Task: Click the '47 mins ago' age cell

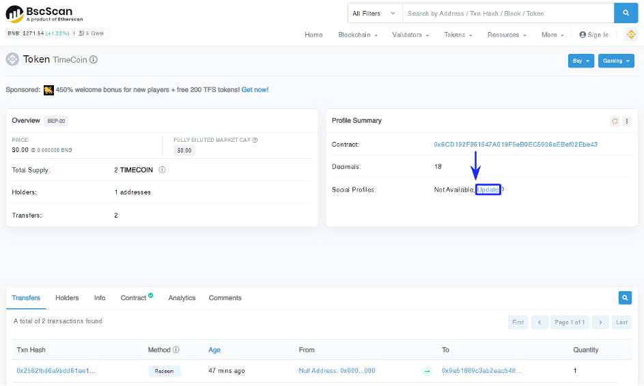Action: tap(227, 371)
